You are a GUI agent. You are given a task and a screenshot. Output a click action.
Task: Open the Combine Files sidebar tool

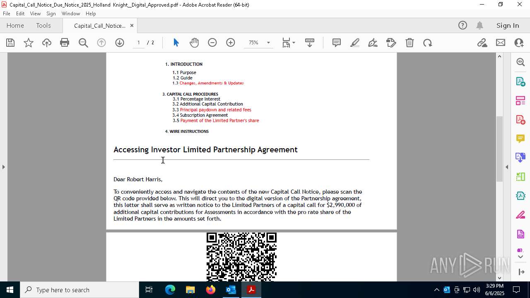[520, 158]
